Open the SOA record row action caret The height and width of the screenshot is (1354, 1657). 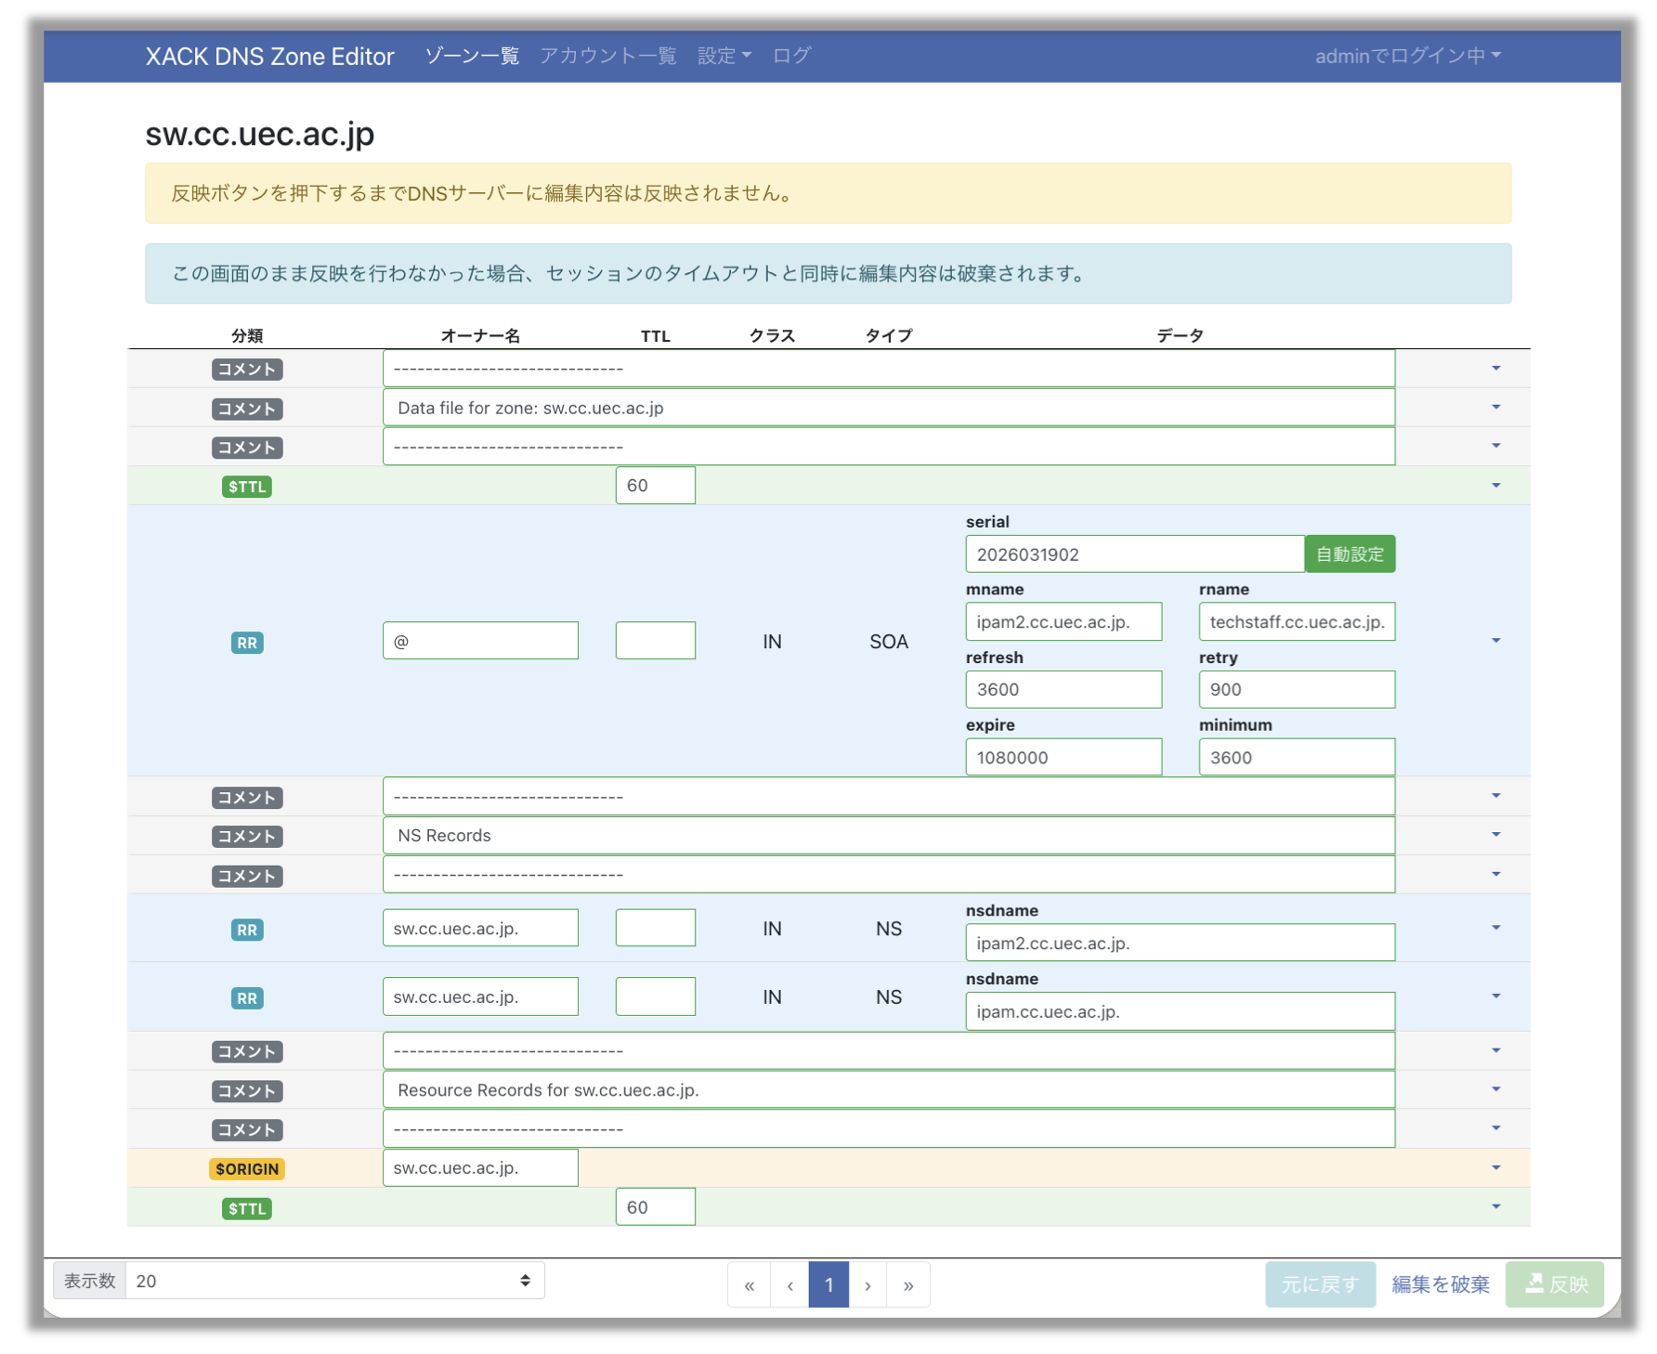1495,641
